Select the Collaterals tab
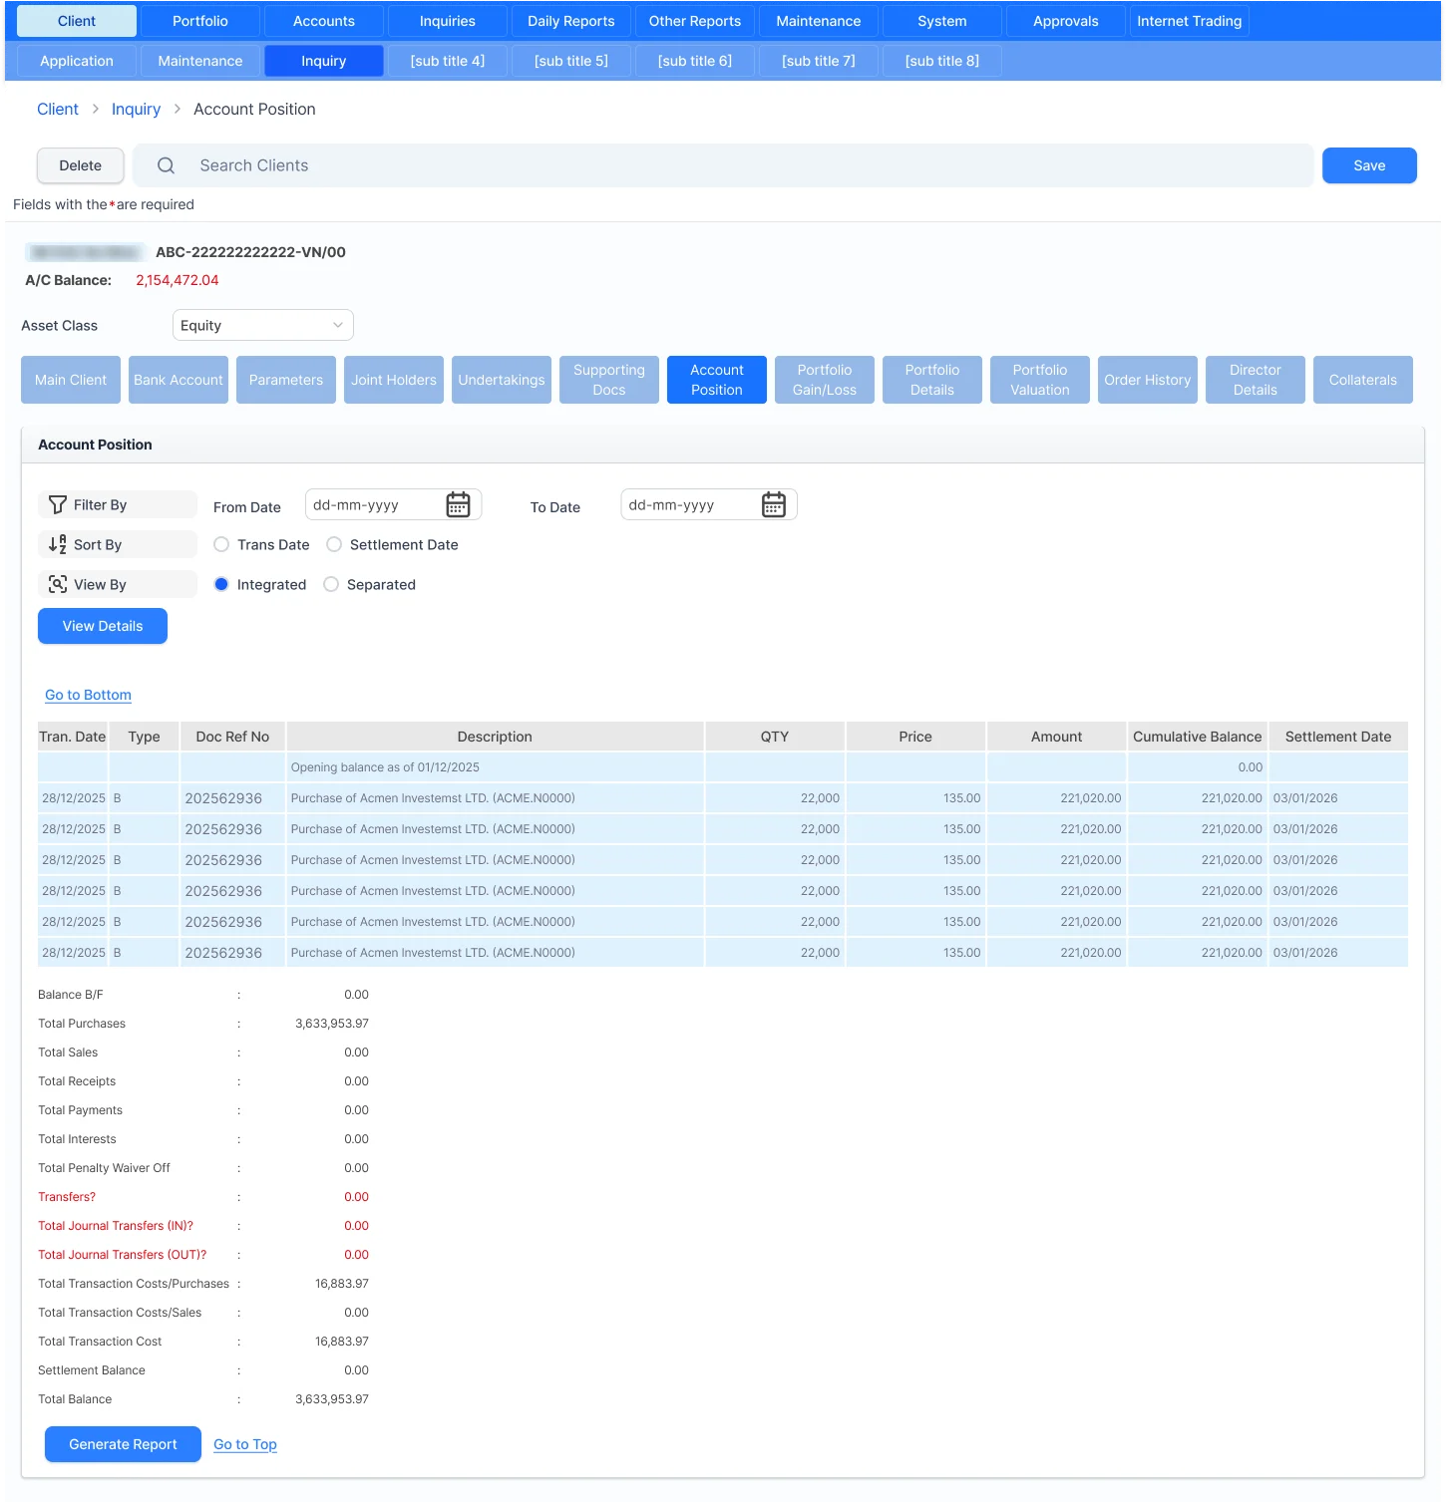The width and height of the screenshot is (1446, 1502). [1363, 380]
